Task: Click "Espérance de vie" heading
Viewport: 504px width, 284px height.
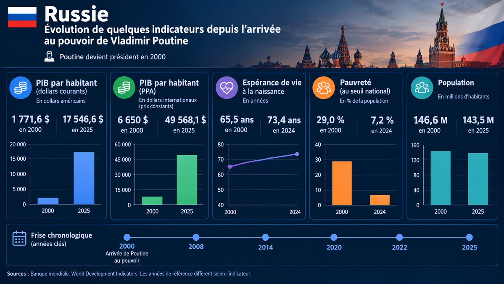Action: (x=272, y=82)
